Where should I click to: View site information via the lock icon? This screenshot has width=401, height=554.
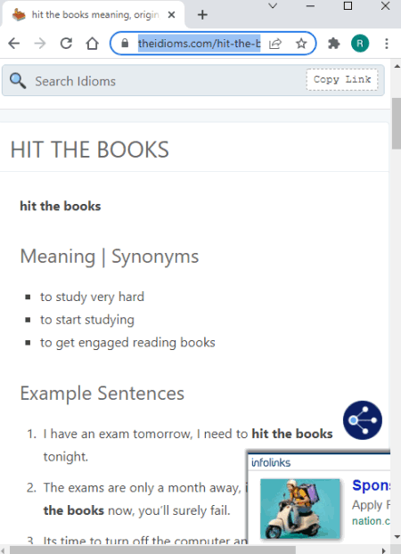coord(125,44)
